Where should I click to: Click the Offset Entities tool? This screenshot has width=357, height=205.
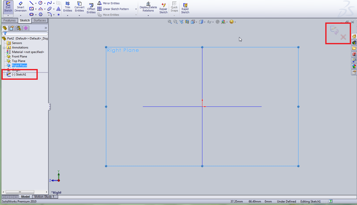click(x=91, y=8)
